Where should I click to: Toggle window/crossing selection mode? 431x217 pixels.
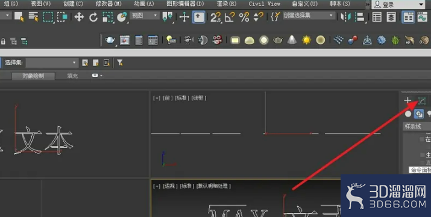click(x=62, y=17)
